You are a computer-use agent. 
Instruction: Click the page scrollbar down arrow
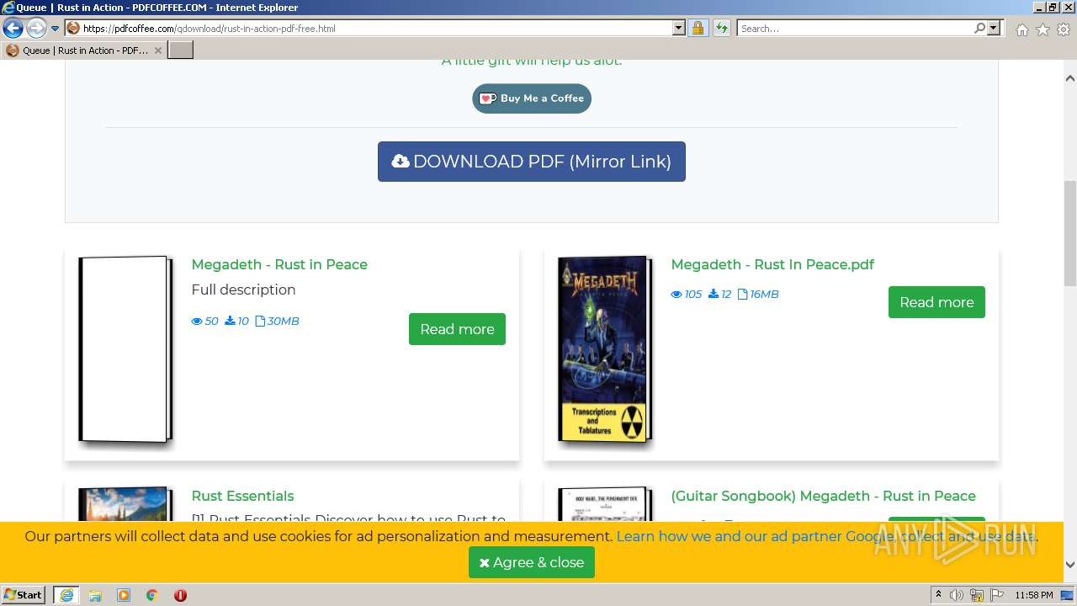1070,565
